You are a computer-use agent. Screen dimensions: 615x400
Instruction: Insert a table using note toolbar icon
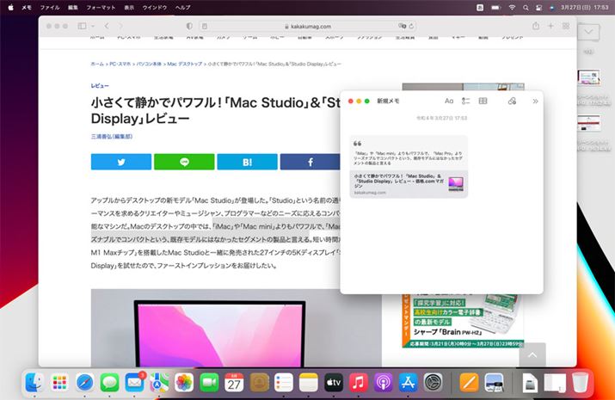tap(483, 102)
